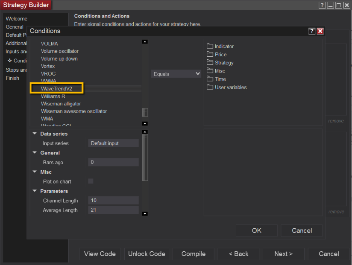This screenshot has height=265, width=352.
Task: Click the User variables folder icon
Action: coord(210,87)
